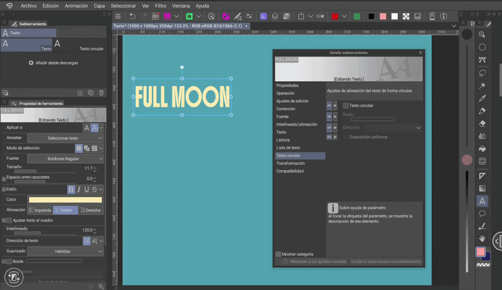The width and height of the screenshot is (502, 290).
Task: Toggle the Mostrar categoría checkbox
Action: tap(279, 254)
